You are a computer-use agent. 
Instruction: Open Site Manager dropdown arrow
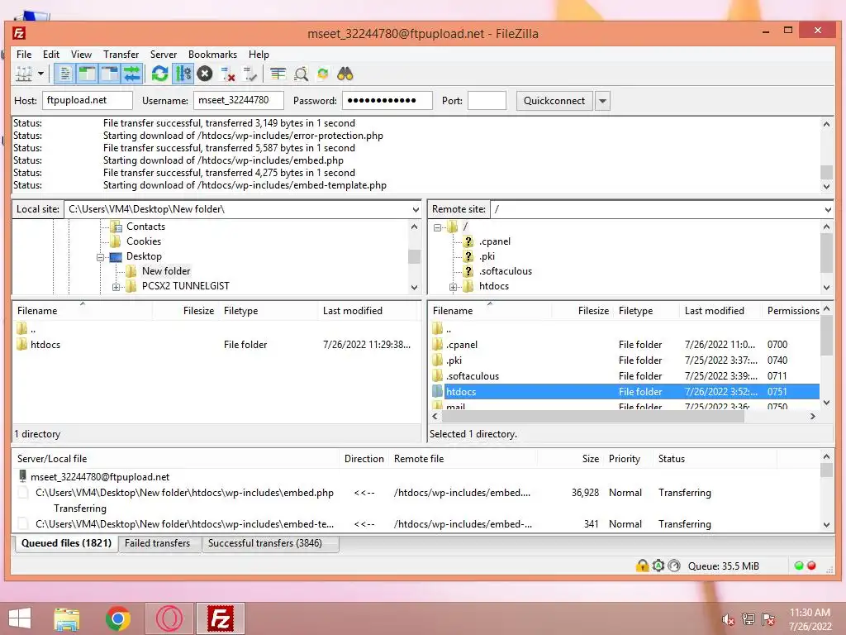tap(40, 74)
